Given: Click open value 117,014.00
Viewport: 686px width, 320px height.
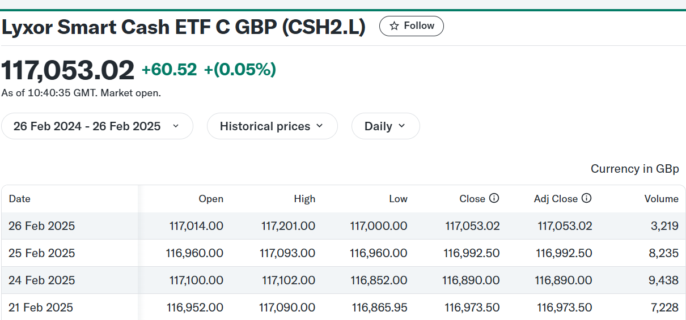Looking at the screenshot, I should tap(196, 226).
